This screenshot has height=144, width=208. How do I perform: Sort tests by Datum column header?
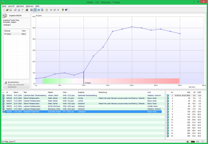18,92
